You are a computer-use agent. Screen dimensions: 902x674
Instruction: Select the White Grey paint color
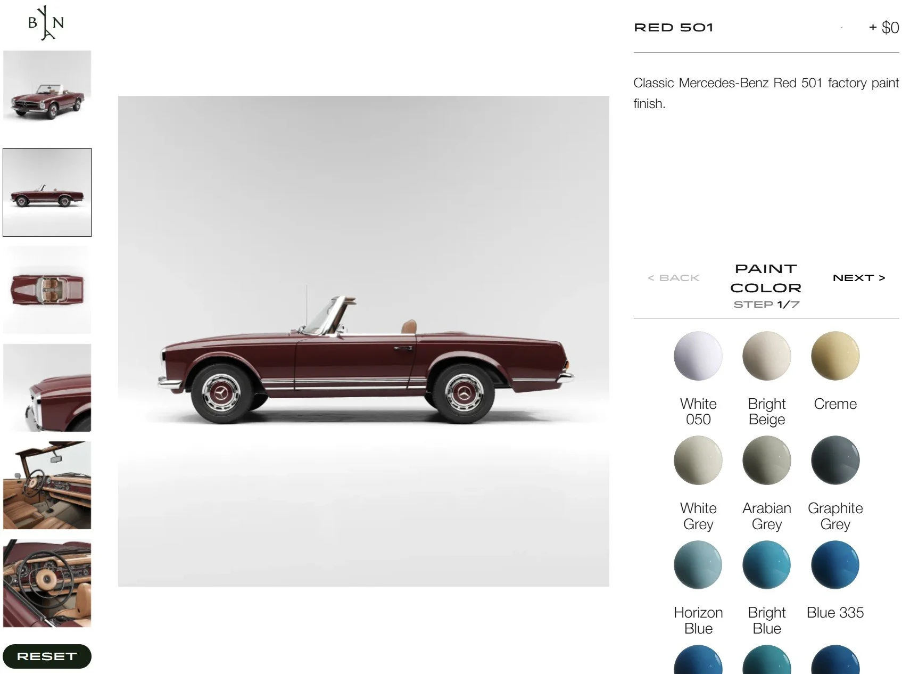pyautogui.click(x=698, y=460)
